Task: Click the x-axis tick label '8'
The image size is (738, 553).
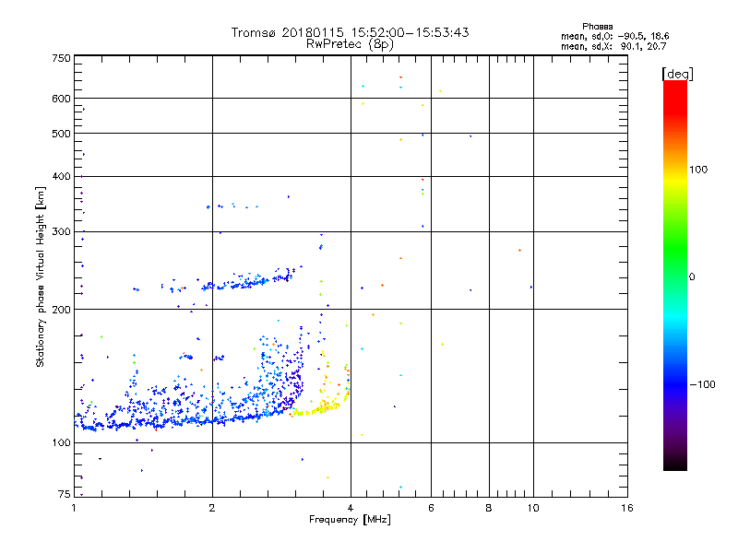Action: coord(489,508)
